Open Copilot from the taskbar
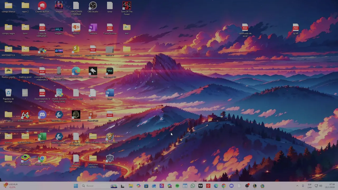This screenshot has height=190, width=338. 138,186
